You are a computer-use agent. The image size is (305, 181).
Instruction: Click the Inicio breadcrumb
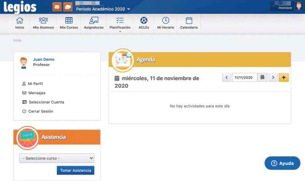(17, 40)
